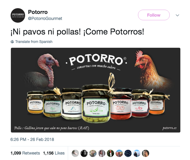Open the @PotorroGourmet handle link
Viewport: 190px width, 160px height.
[x=45, y=18]
